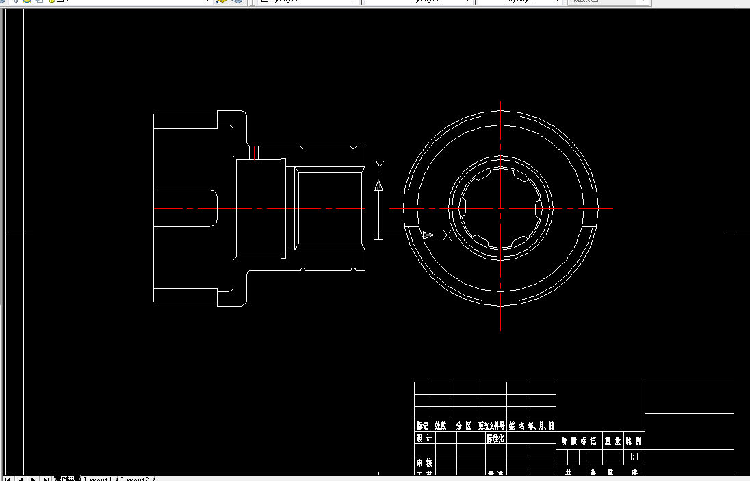The height and width of the screenshot is (481, 750).
Task: Select the '签名' title block cell
Action: 517,426
